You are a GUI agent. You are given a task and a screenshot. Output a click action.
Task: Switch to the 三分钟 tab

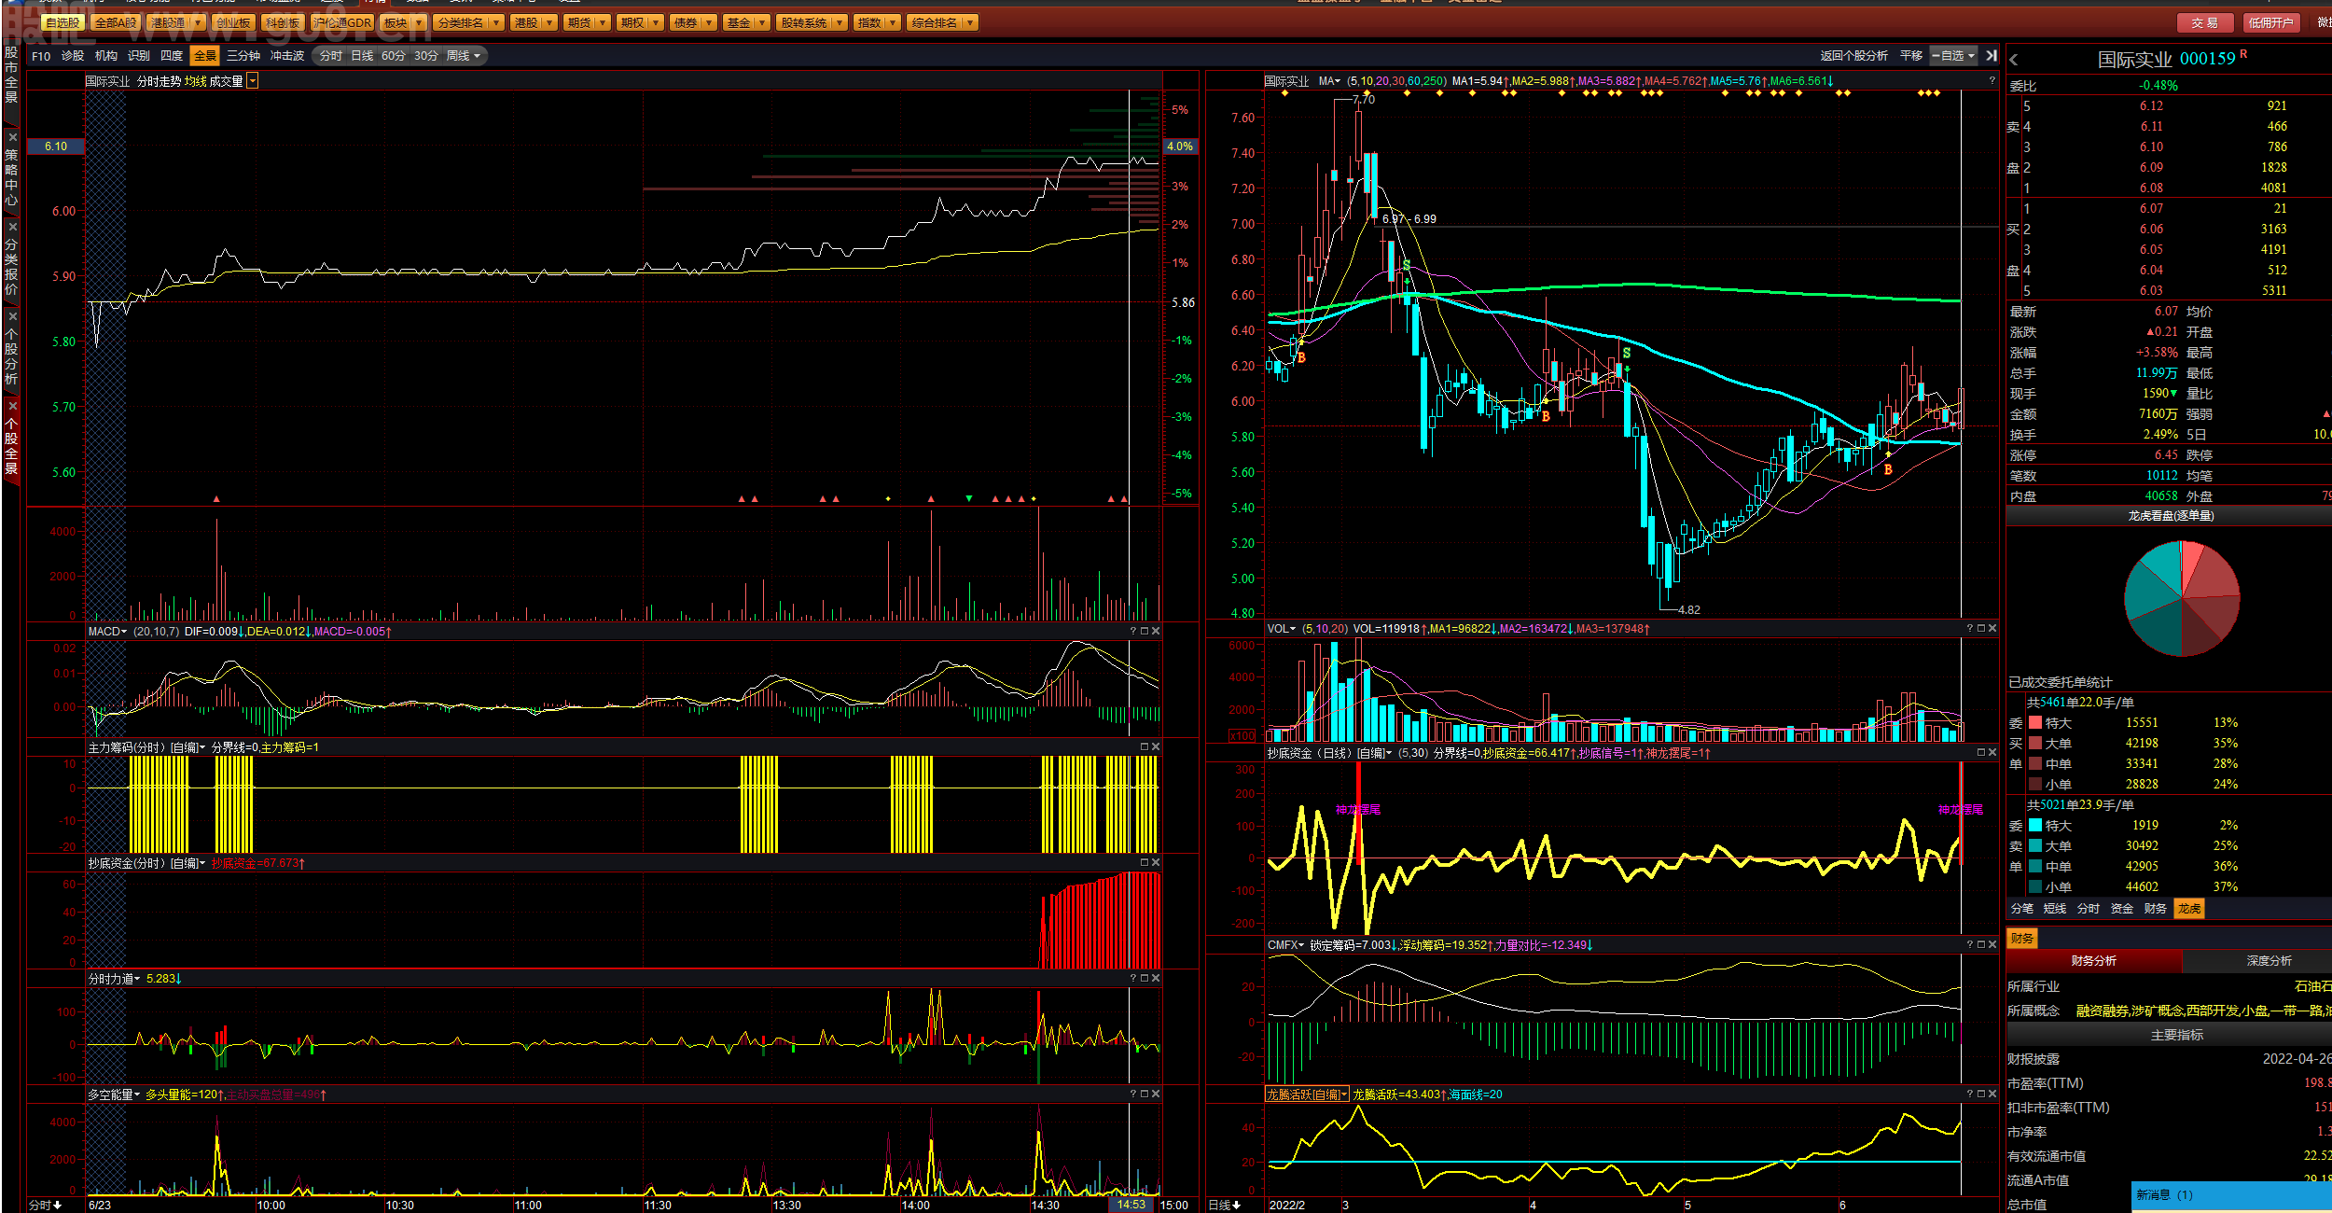pyautogui.click(x=243, y=56)
